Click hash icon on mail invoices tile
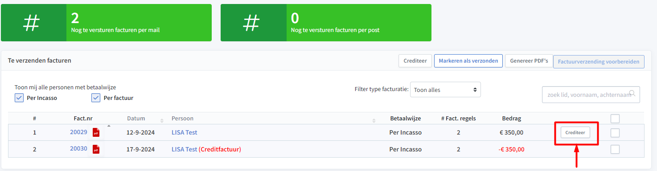 (x=32, y=23)
